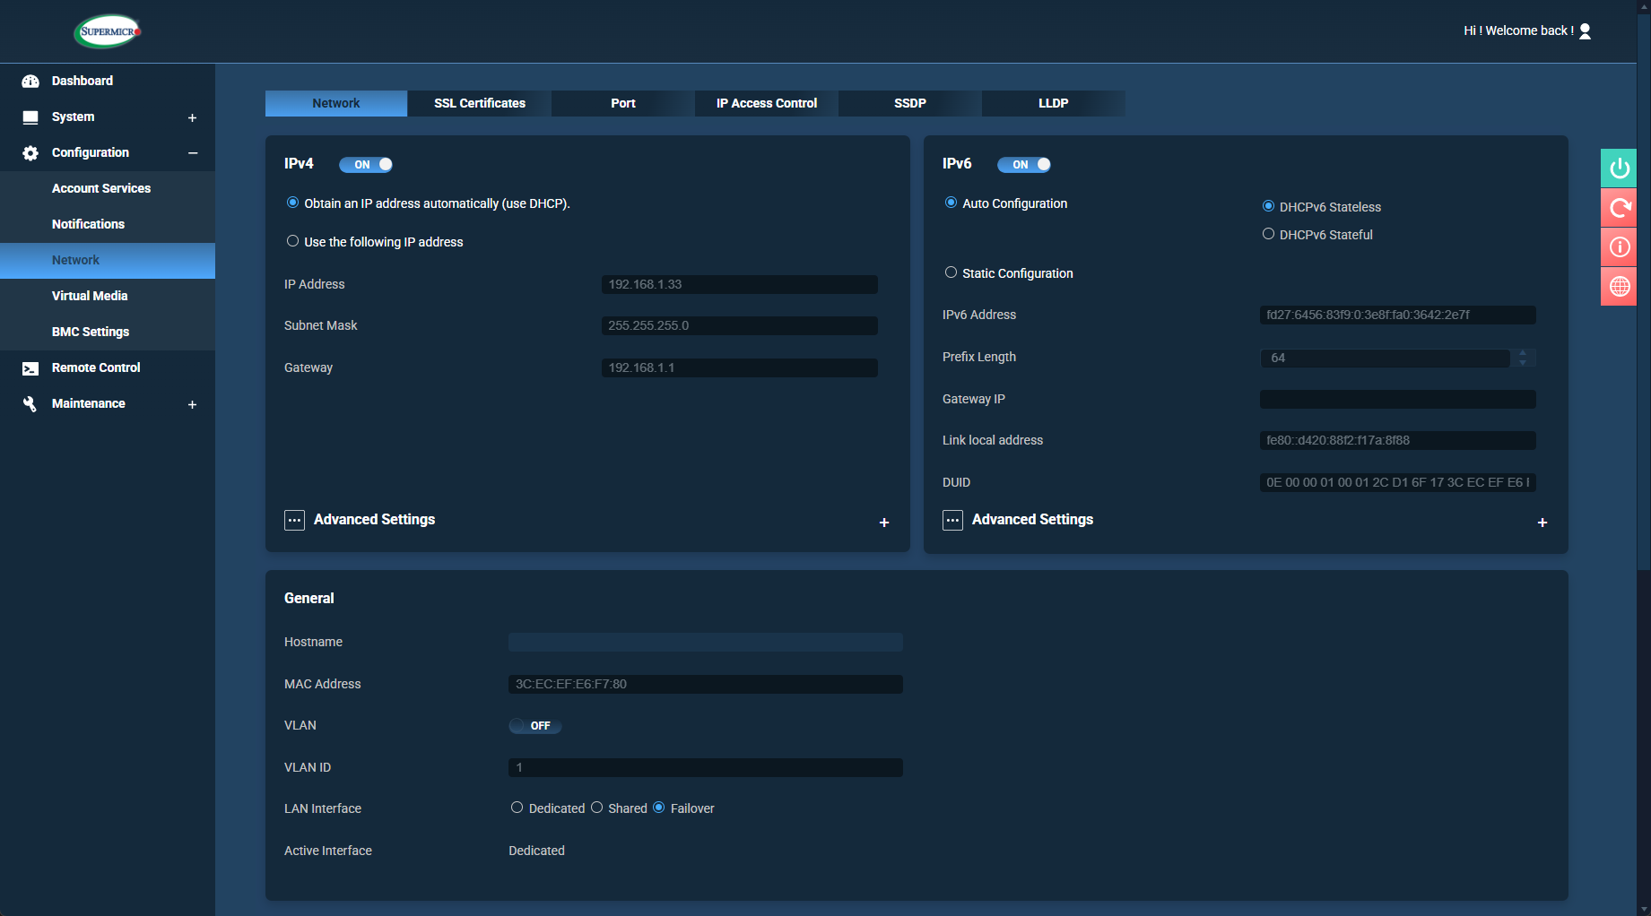Click the red refresh icon
Screen dimensions: 1651x916
(1620, 208)
